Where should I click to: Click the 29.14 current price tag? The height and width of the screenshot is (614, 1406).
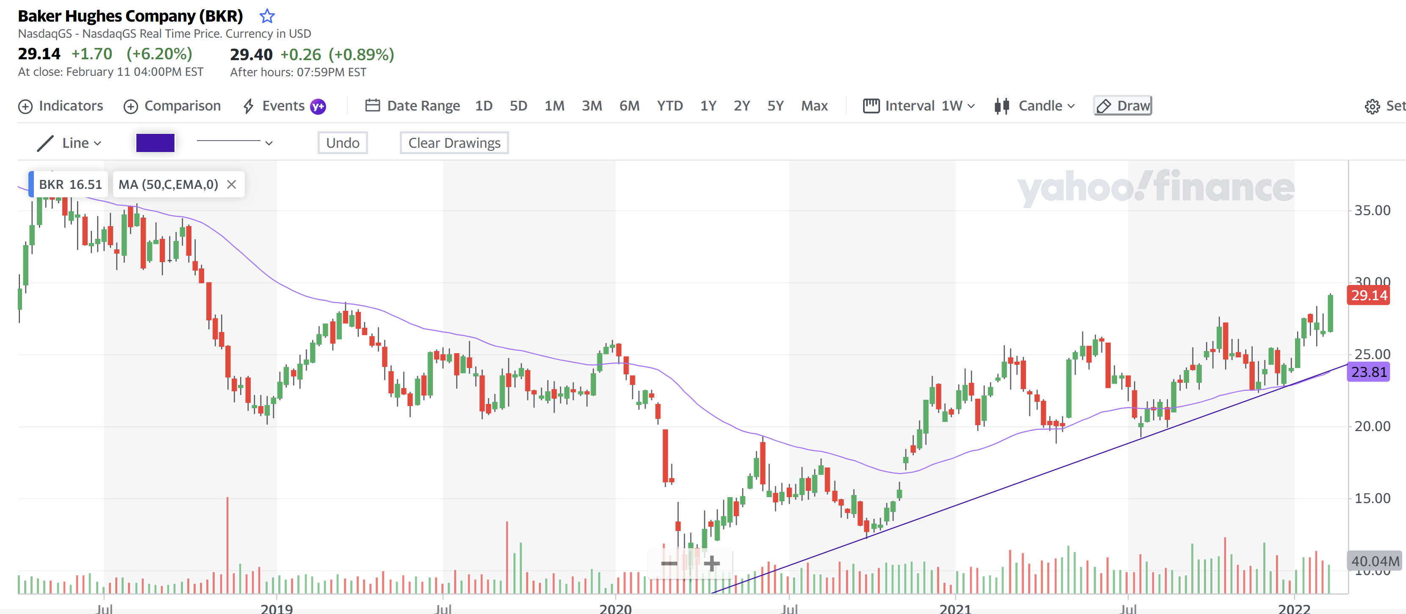coord(1368,295)
